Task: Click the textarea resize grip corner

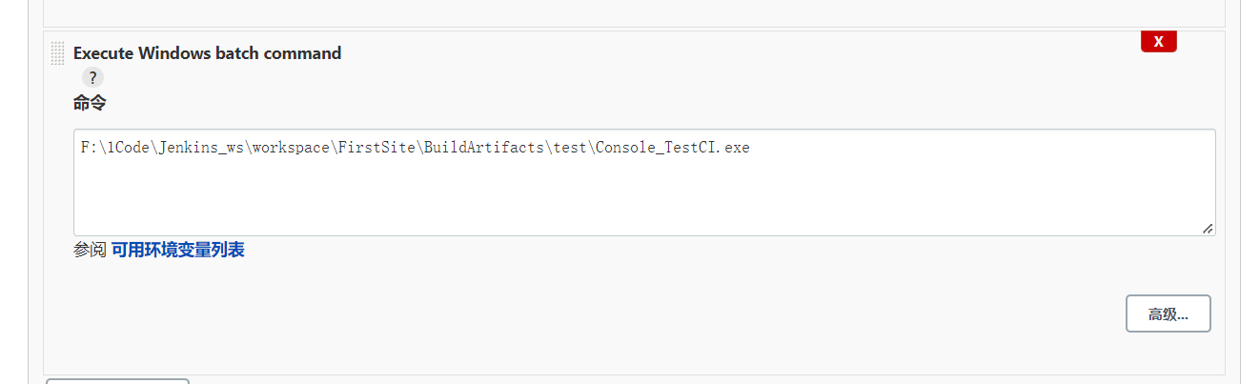Action: click(x=1208, y=228)
